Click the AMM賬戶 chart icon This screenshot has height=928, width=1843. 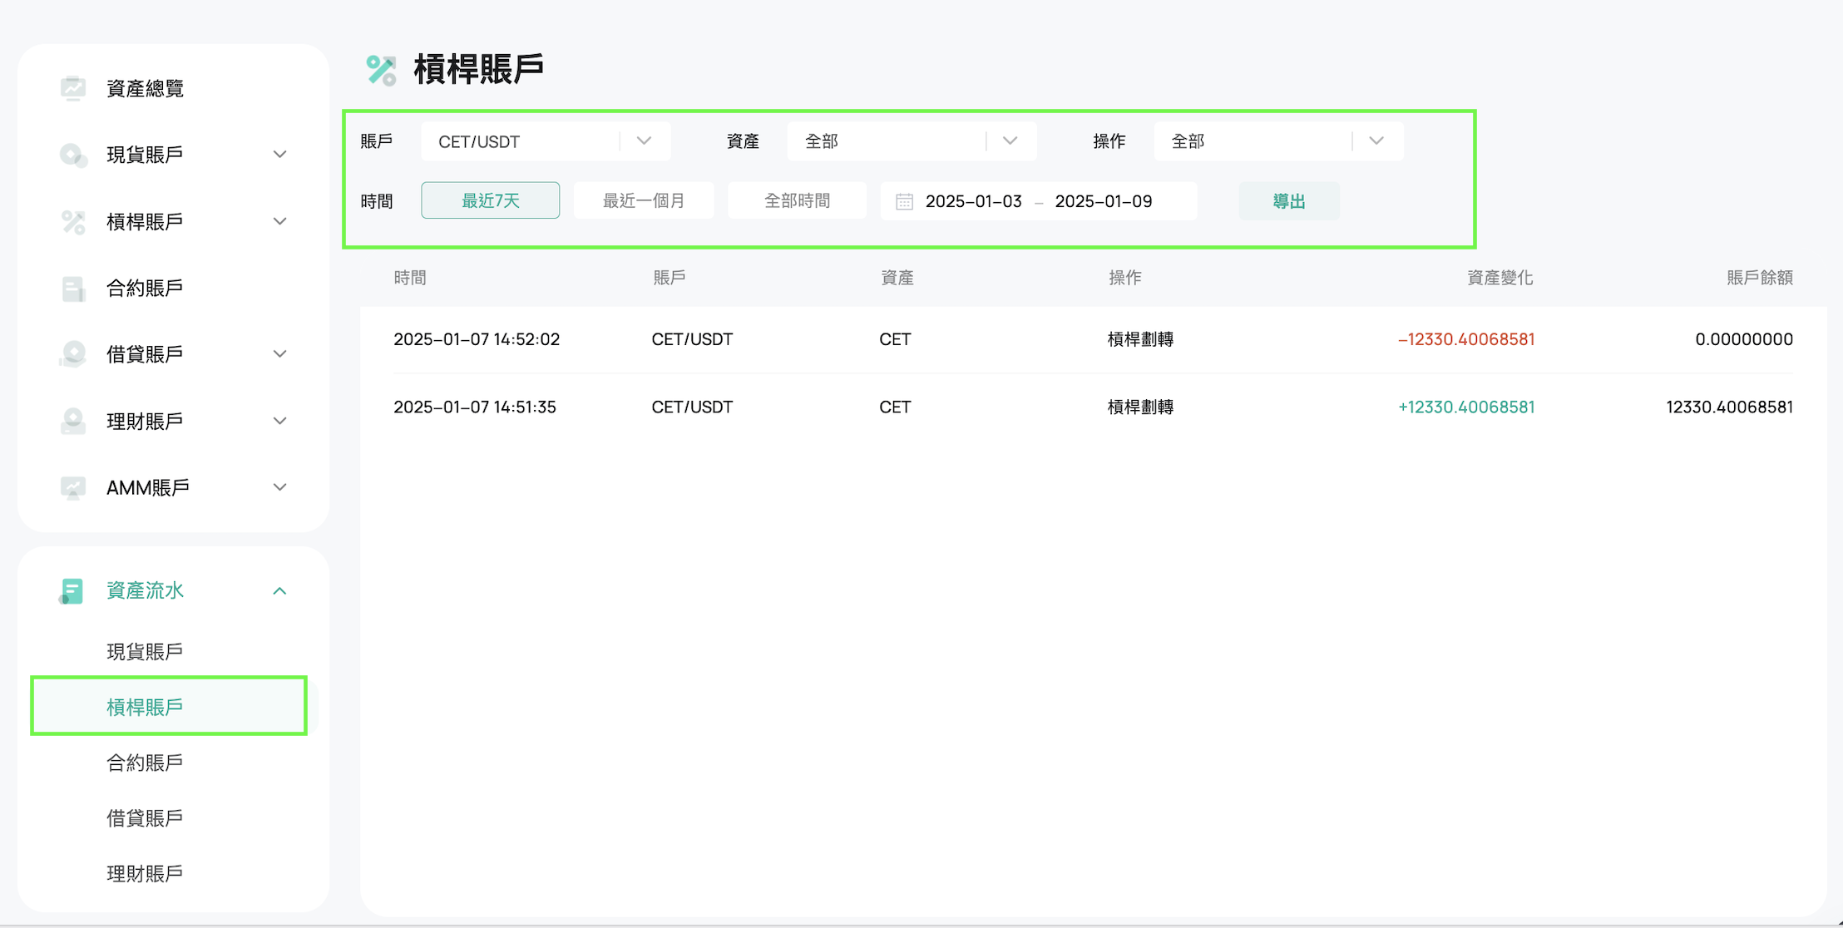click(73, 487)
